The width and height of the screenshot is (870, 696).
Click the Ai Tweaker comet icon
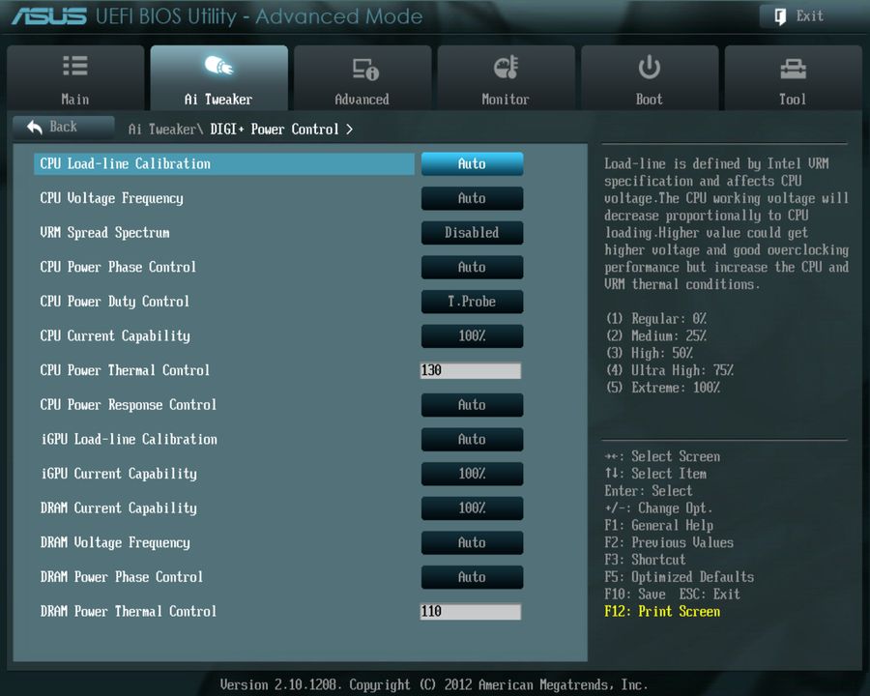pyautogui.click(x=218, y=66)
